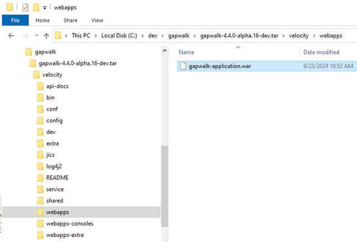Image resolution: width=357 pixels, height=242 pixels.
Task: Click the navigation pane scrollbar thumb
Action: [165, 186]
